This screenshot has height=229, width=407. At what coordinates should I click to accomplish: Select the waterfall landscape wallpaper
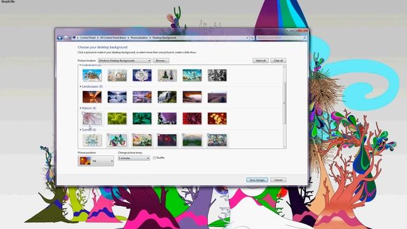(167, 97)
